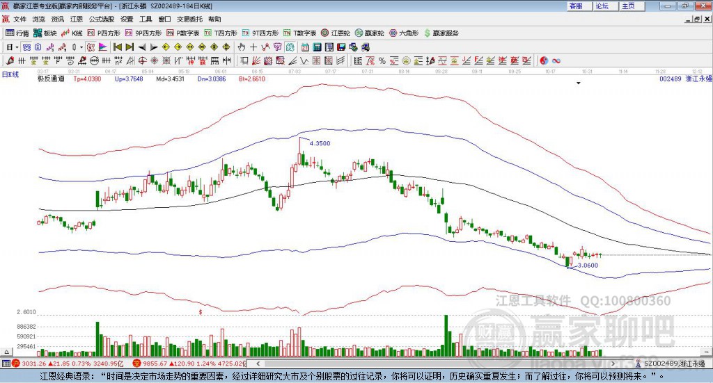This screenshot has width=713, height=383.
Task: Open the 行情 quotes view
Action: tap(17, 33)
